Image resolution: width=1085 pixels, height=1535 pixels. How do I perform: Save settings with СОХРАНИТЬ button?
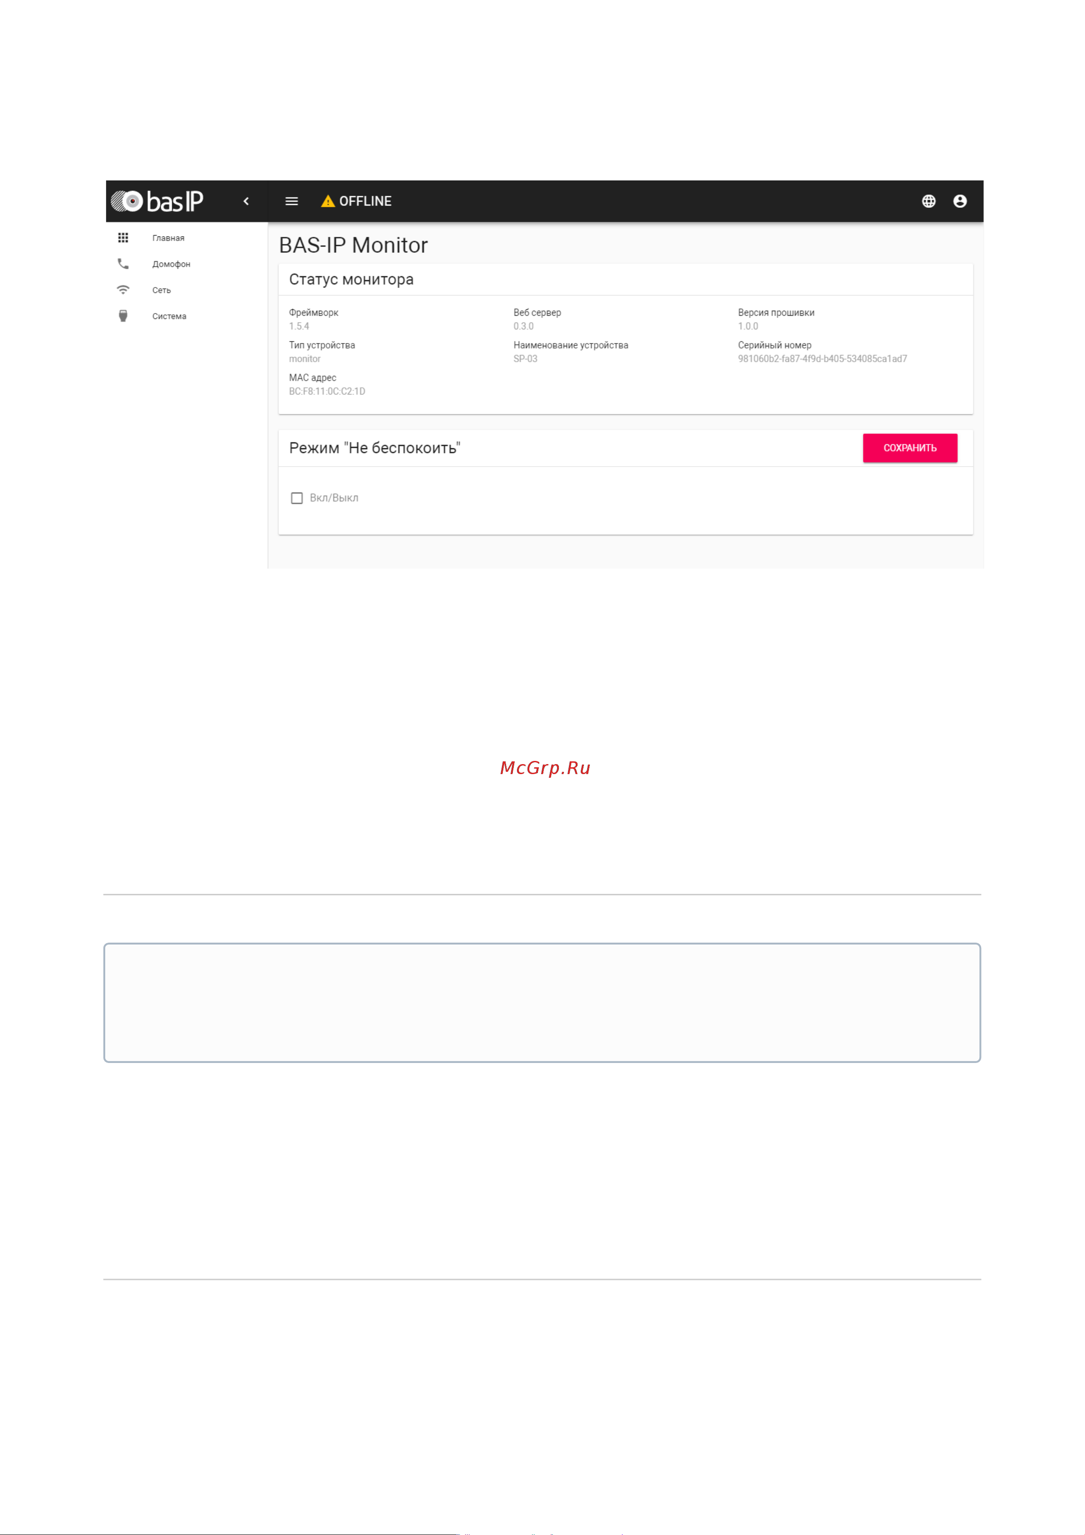(x=910, y=448)
